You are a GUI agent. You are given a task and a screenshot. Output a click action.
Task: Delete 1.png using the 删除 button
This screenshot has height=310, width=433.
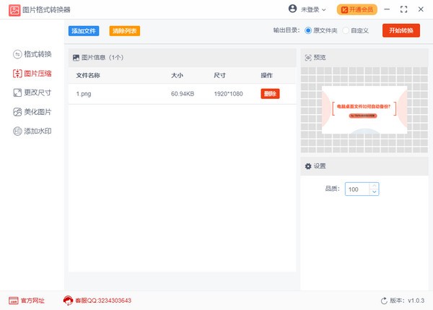(x=270, y=94)
